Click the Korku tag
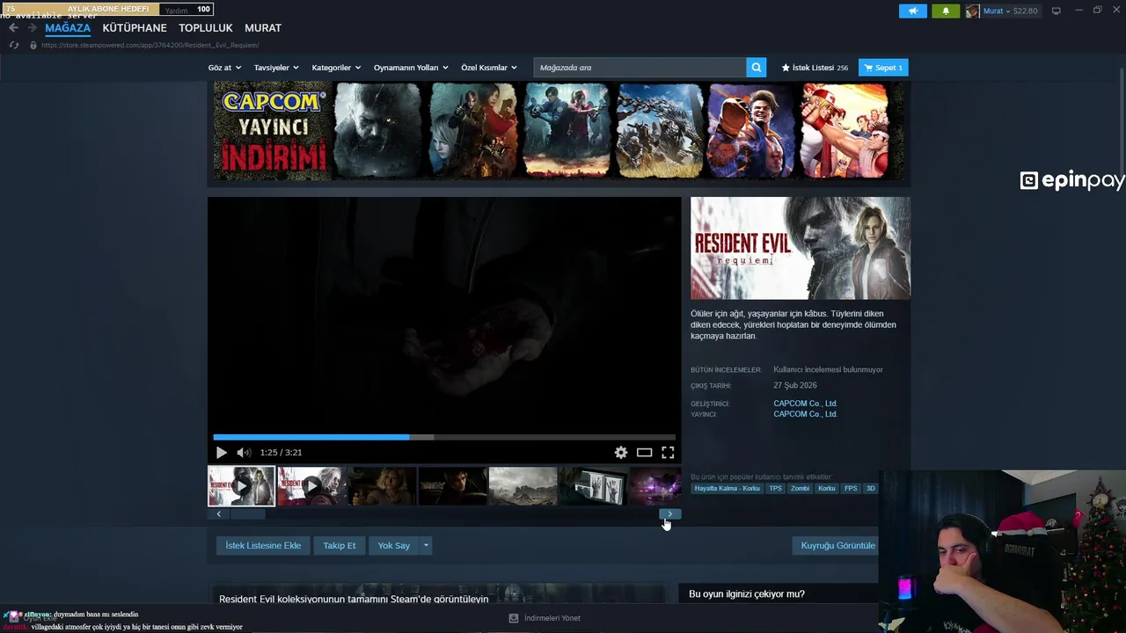Image resolution: width=1126 pixels, height=633 pixels. click(827, 489)
